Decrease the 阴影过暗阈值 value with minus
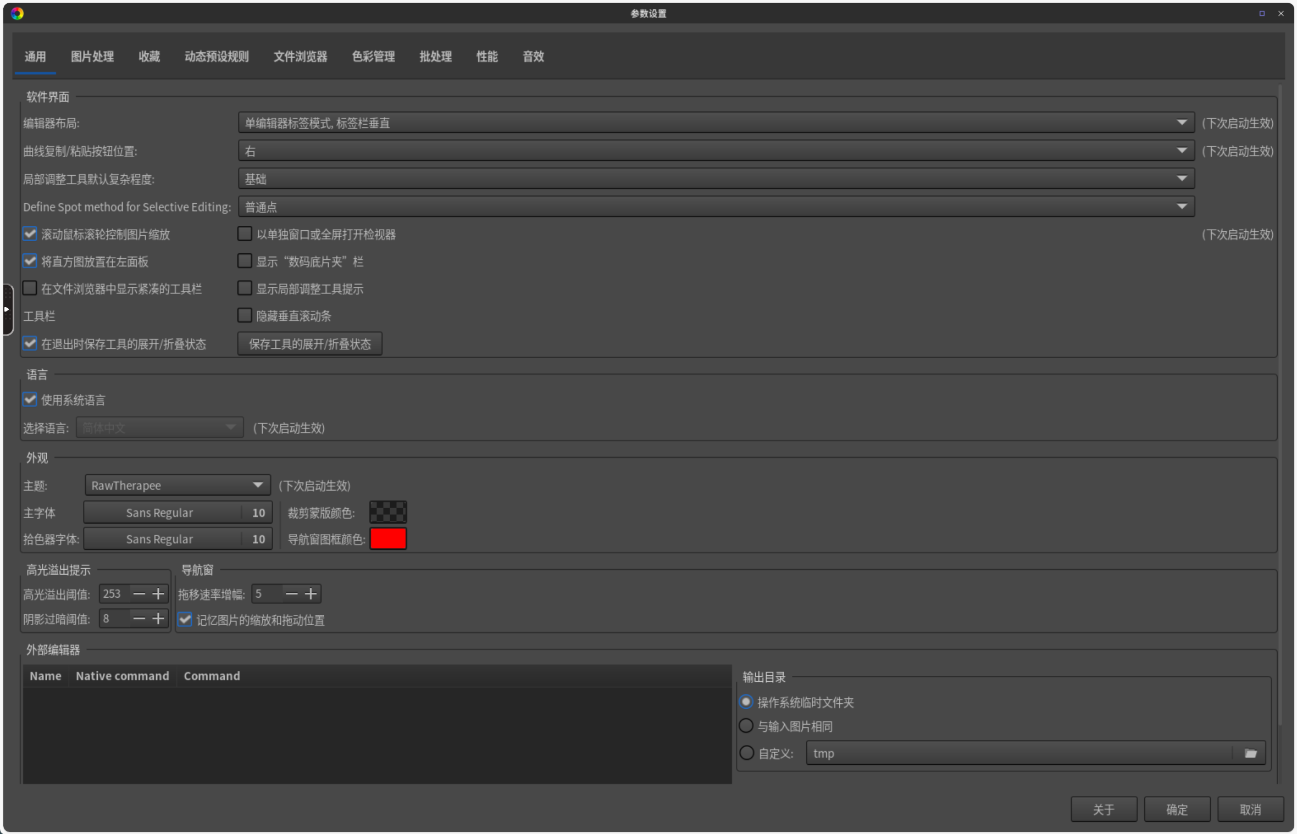The width and height of the screenshot is (1297, 834). tap(139, 619)
